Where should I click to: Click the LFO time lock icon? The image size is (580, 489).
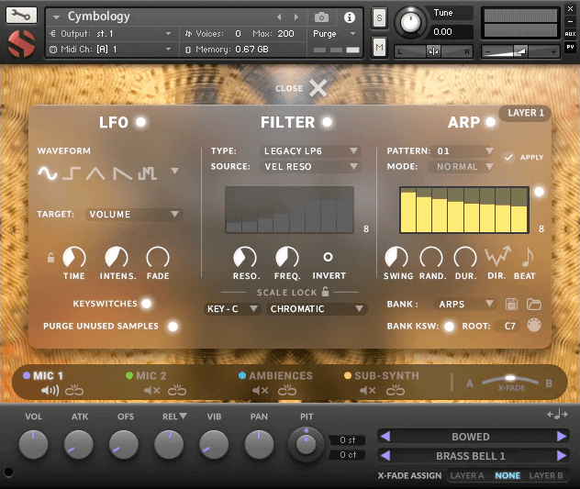coord(51,257)
